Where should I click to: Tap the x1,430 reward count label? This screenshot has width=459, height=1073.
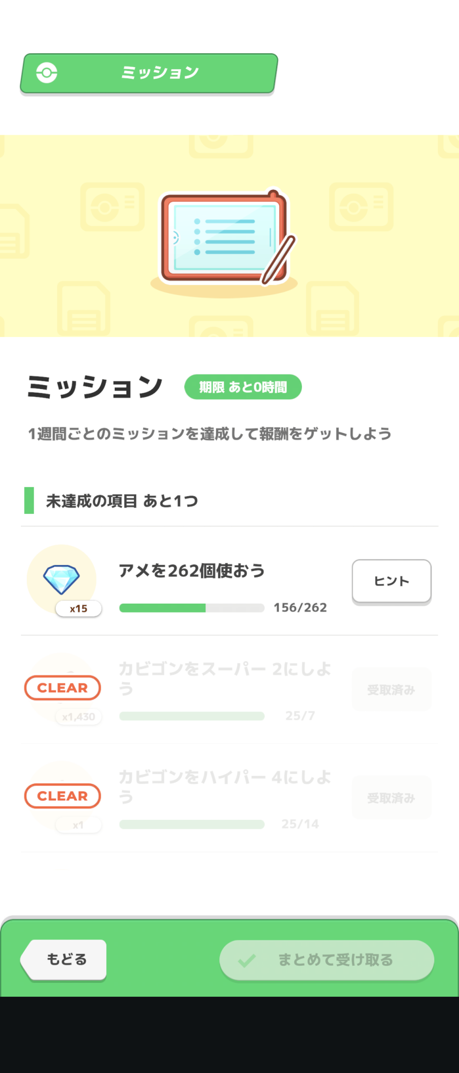(78, 717)
